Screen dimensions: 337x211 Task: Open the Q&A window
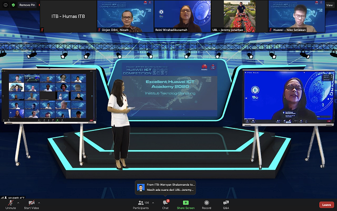pos(226,204)
